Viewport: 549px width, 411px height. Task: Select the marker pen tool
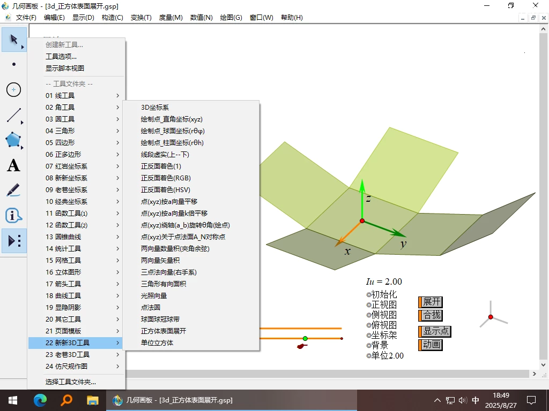[x=13, y=191]
